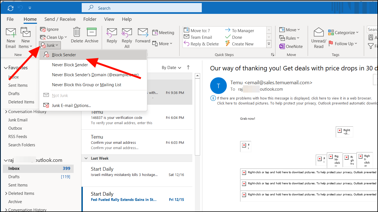Flag the email with Follow Up
Image resolution: width=378 pixels, height=212 pixels.
click(344, 44)
